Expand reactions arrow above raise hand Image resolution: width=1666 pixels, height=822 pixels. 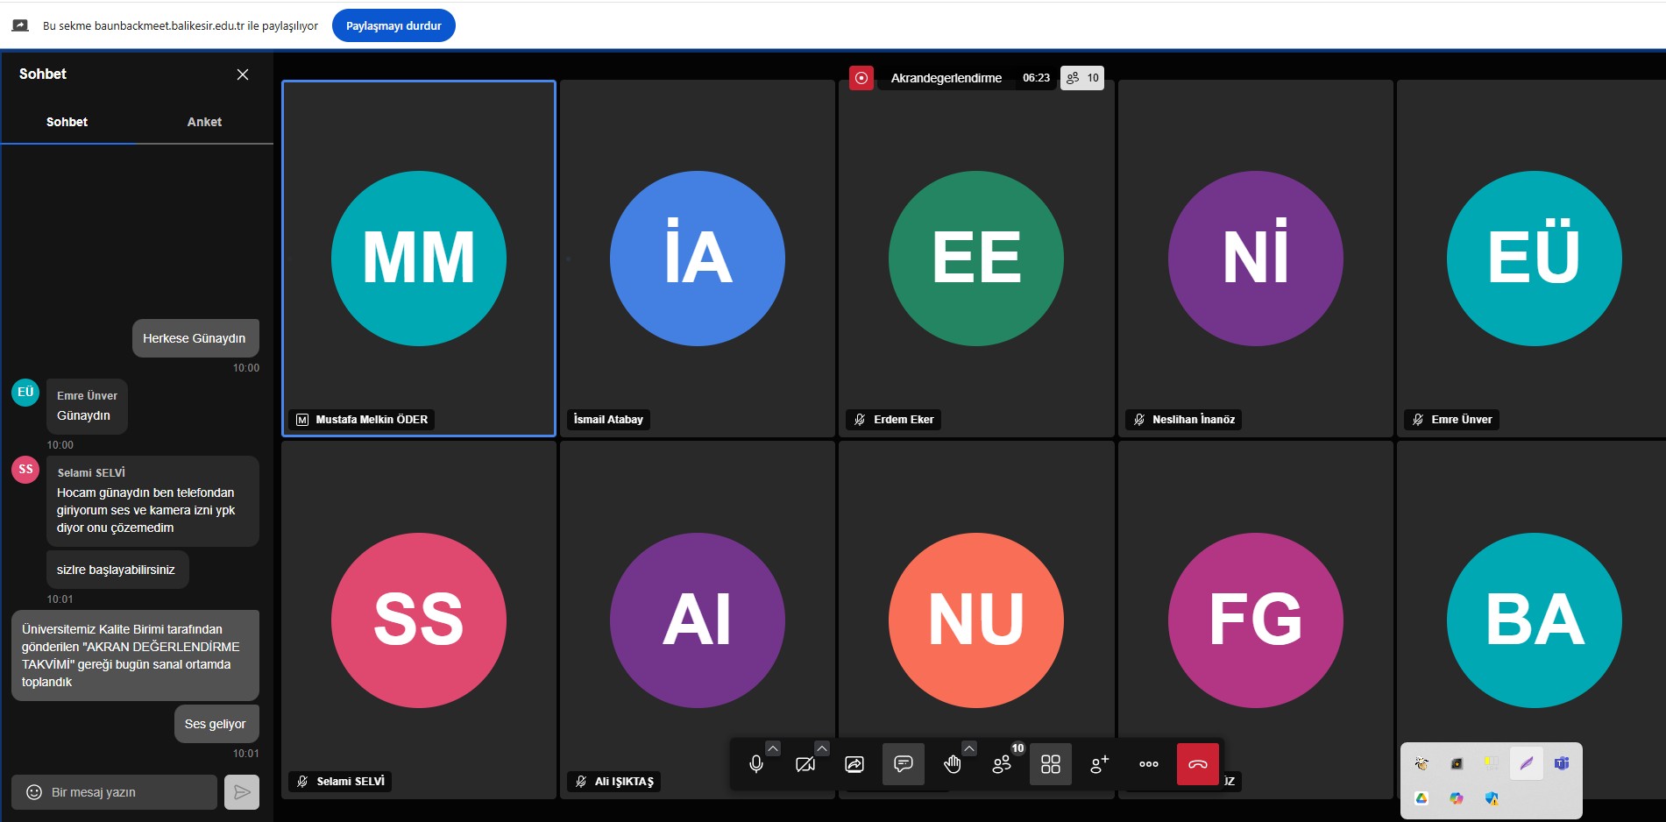click(969, 748)
